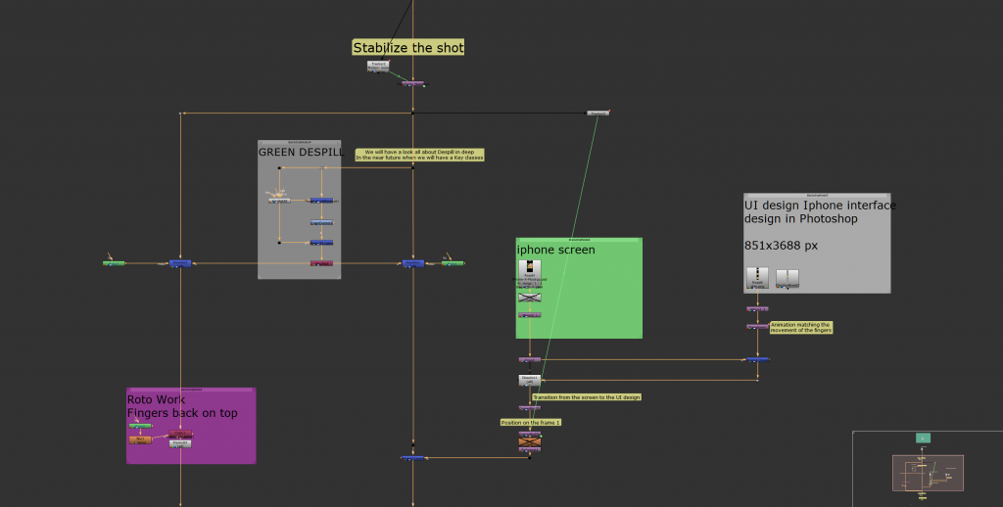The image size is (1003, 507).
Task: Select the purple node just below the iphone screen backdrop
Action: (x=530, y=360)
